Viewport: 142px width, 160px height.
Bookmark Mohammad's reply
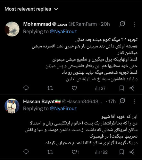tap(121, 88)
